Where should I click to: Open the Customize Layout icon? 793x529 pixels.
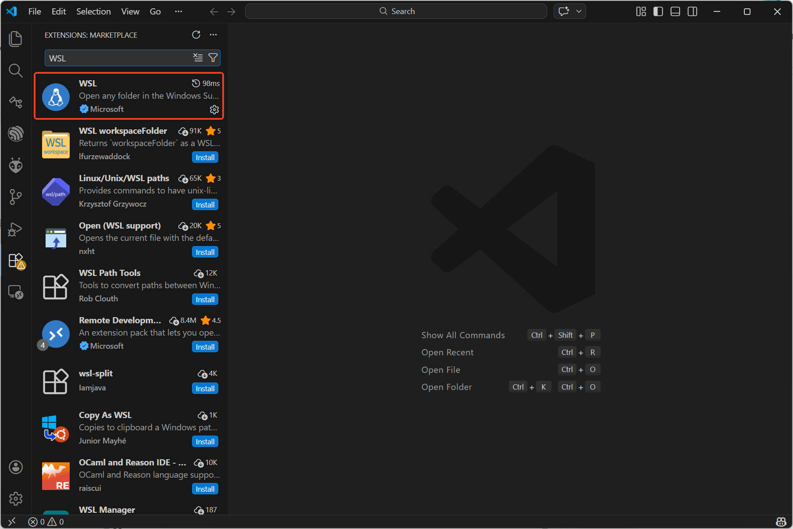pos(641,11)
